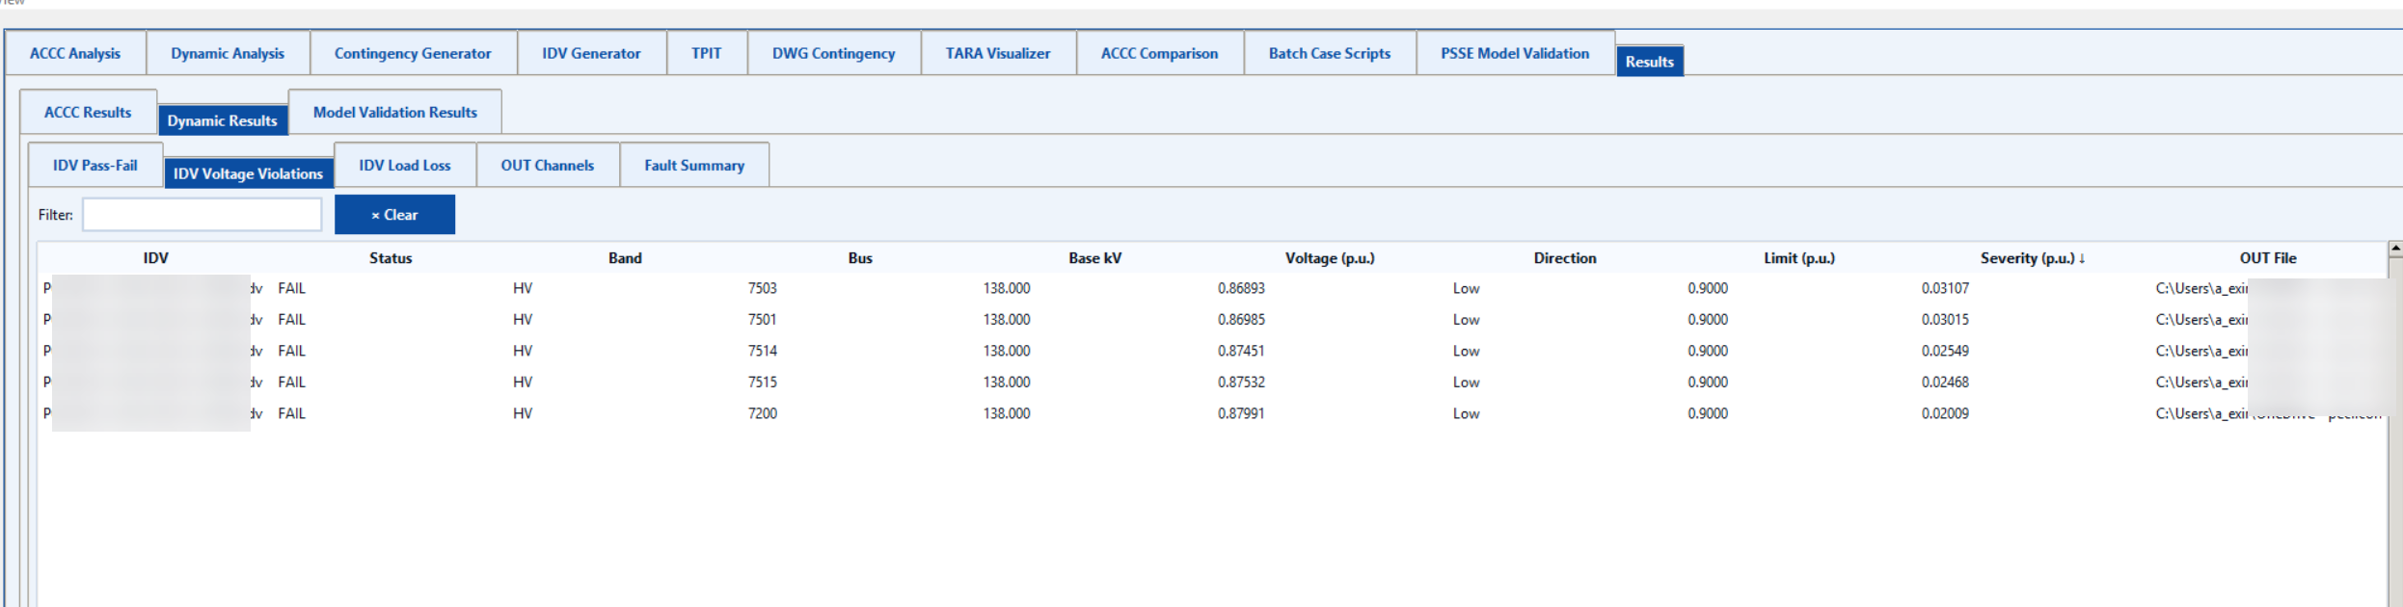The image size is (2403, 607).
Task: Click severity value 0.03015
Action: (1945, 319)
